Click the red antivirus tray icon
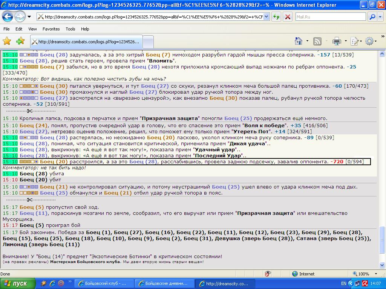Image resolution: width=386 pixels, height=289 pixels. (365, 284)
